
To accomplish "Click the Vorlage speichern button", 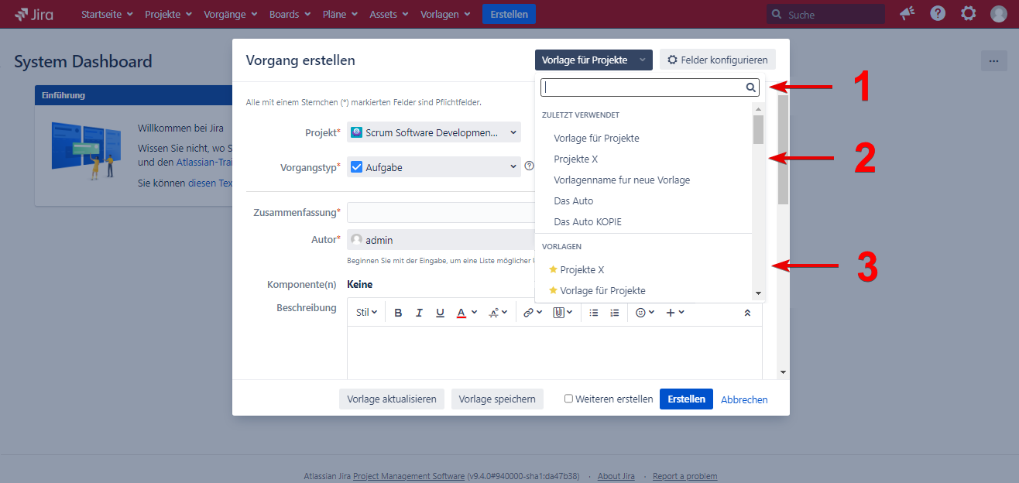I will pyautogui.click(x=497, y=399).
